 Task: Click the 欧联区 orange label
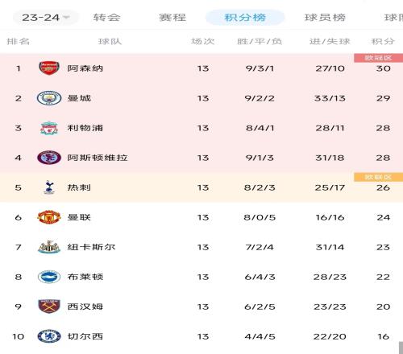click(x=378, y=177)
